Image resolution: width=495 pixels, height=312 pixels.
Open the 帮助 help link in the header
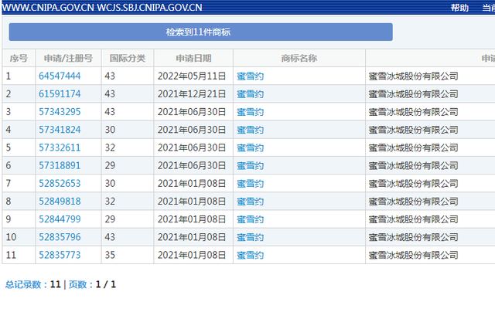(459, 8)
